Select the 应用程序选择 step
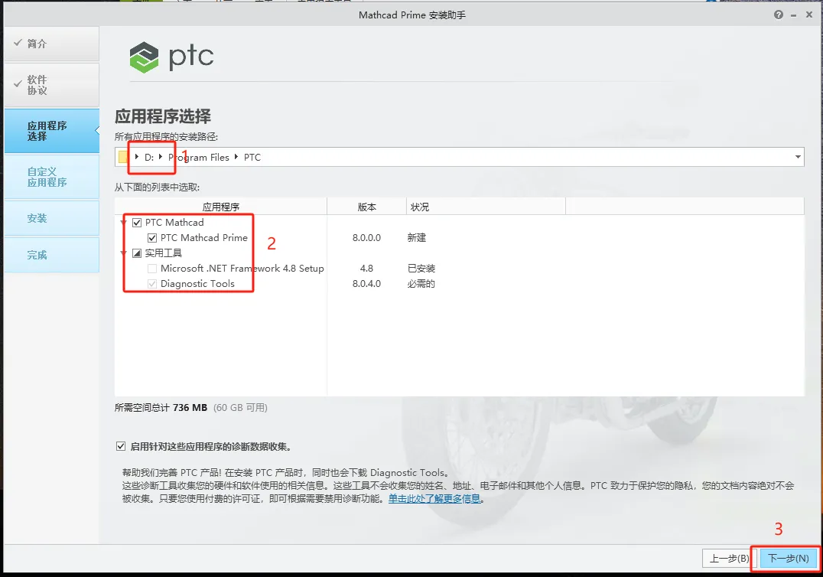 51,131
